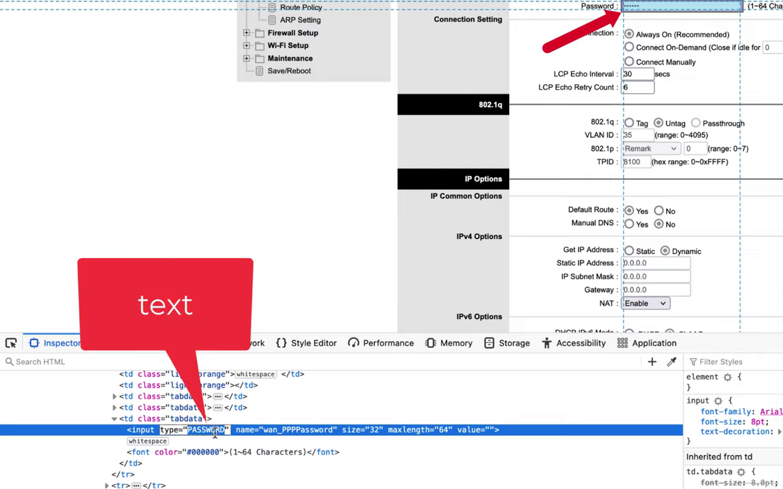This screenshot has height=489, width=783.
Task: Click the Wi-Fi Setup folder icon
Action: point(259,46)
